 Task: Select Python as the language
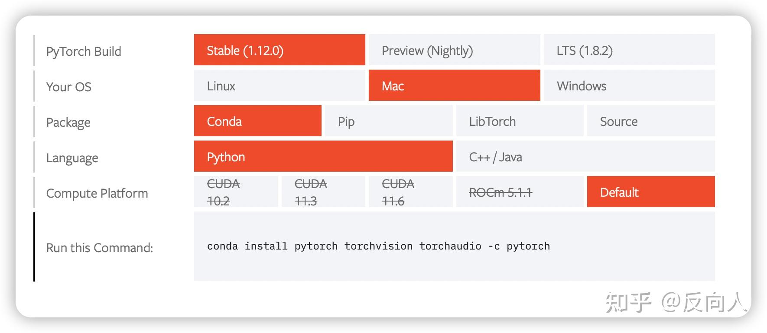coord(323,157)
